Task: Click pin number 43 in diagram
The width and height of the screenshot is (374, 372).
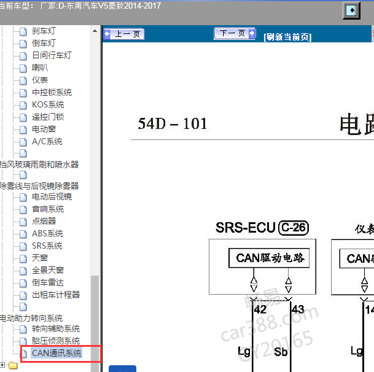Action: click(298, 309)
